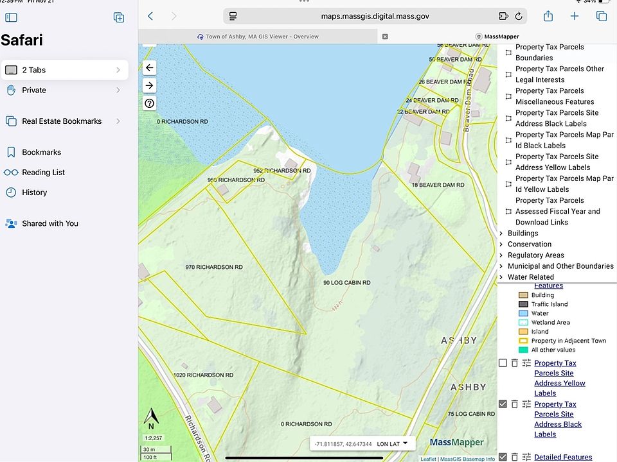Image resolution: width=617 pixels, height=462 pixels.
Task: Click the Wetland Area legend swatch
Action: pyautogui.click(x=523, y=323)
